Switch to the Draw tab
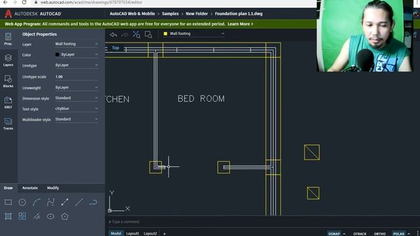This screenshot has width=420, height=236. coord(8,188)
